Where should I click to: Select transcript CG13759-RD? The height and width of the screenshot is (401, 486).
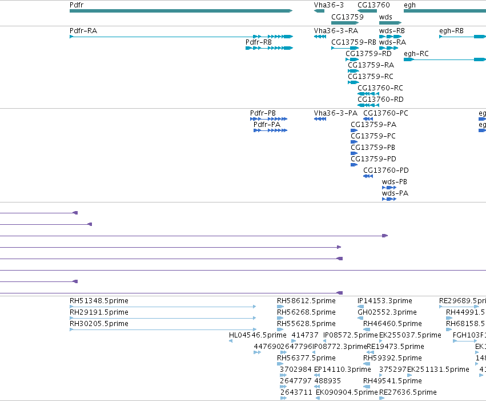click(352, 59)
